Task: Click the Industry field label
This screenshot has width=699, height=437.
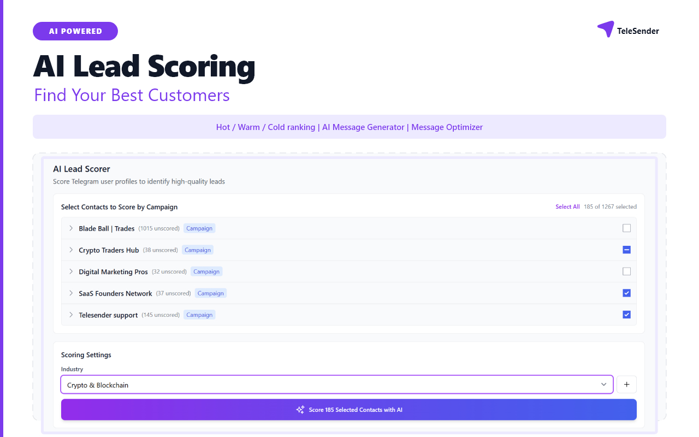Action: [72, 369]
